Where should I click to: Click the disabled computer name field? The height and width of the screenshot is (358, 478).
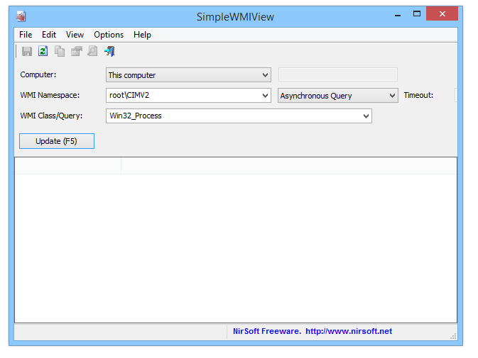[x=338, y=74]
